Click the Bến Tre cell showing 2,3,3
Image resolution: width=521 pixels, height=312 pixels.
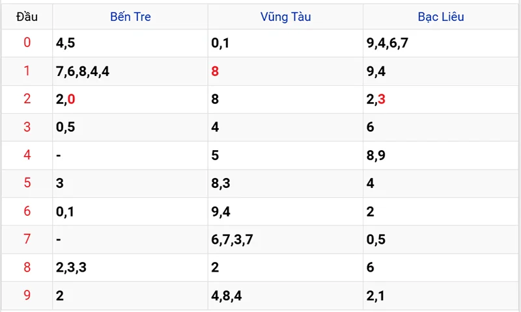point(71,267)
